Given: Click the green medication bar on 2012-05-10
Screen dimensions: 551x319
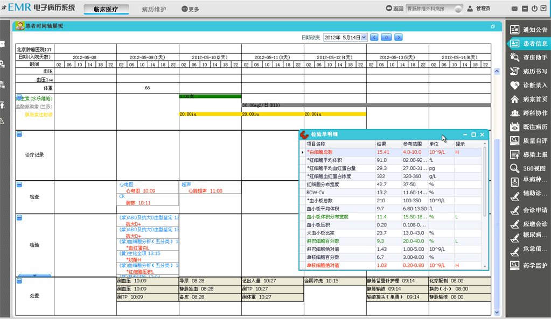Looking at the screenshot, I should click(210, 96).
